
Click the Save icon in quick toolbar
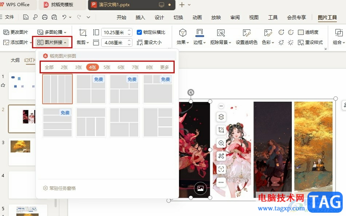pyautogui.click(x=25, y=17)
